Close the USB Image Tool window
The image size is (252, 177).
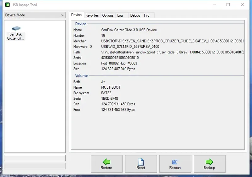click(242, 5)
